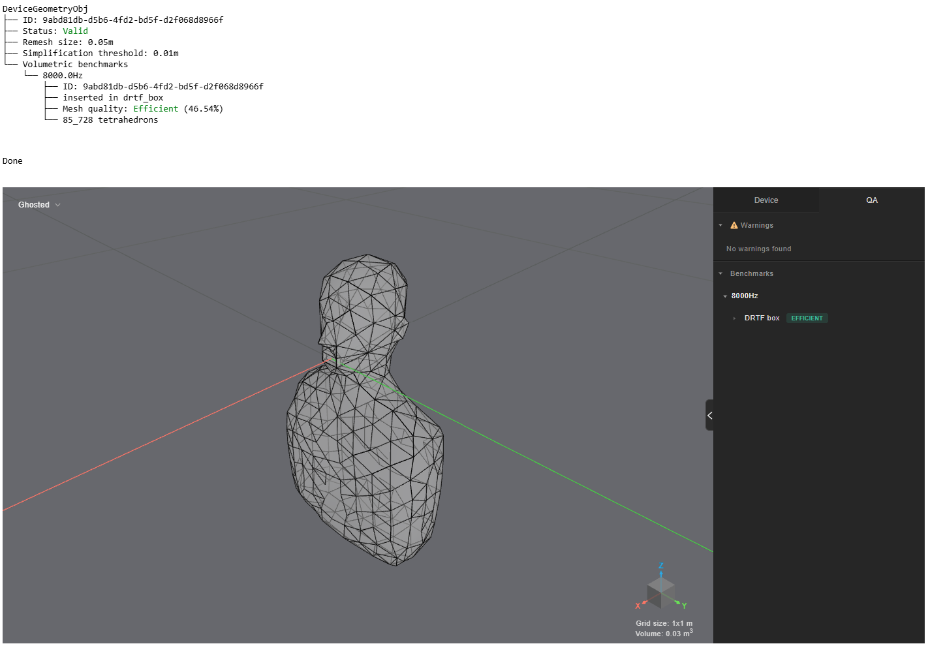Click the 'inserted in drtf_box' line
This screenshot has height=646, width=928.
(113, 97)
